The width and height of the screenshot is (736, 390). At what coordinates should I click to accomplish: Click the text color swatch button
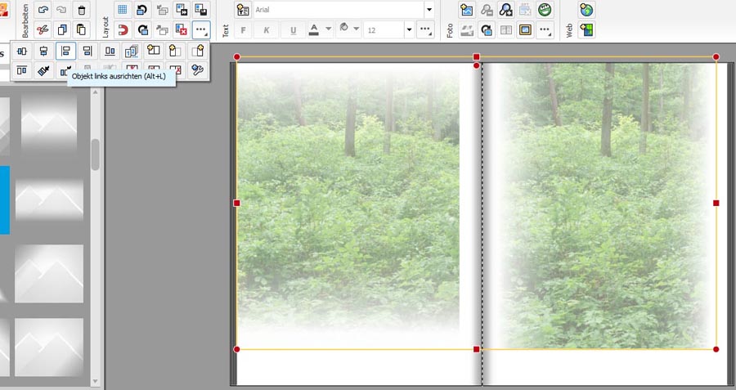pyautogui.click(x=314, y=30)
